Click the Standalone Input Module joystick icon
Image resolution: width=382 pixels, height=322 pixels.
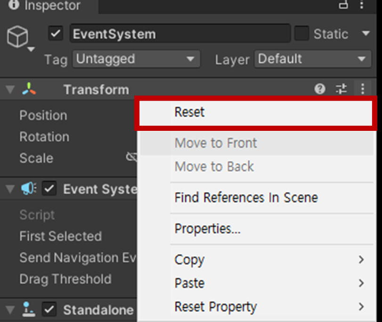tap(29, 309)
